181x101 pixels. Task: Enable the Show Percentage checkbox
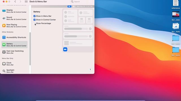tap(35, 23)
